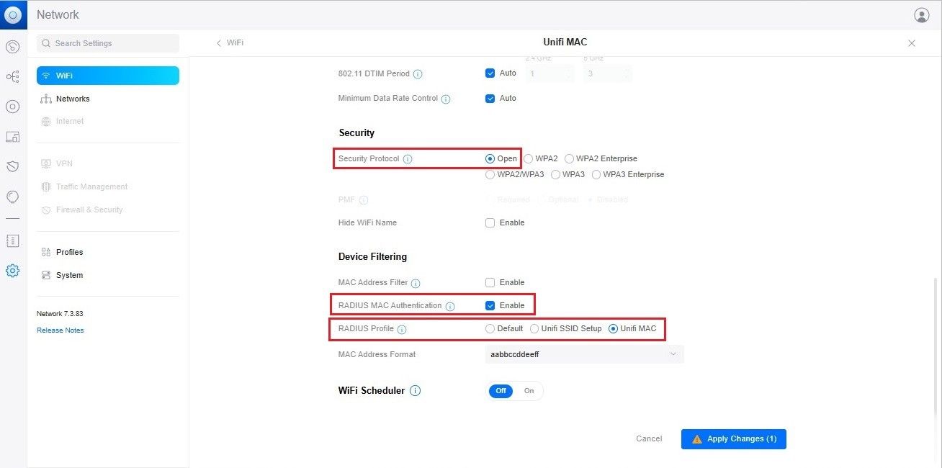This screenshot has height=468, width=942.
Task: Open the user account avatar icon
Action: (x=922, y=15)
